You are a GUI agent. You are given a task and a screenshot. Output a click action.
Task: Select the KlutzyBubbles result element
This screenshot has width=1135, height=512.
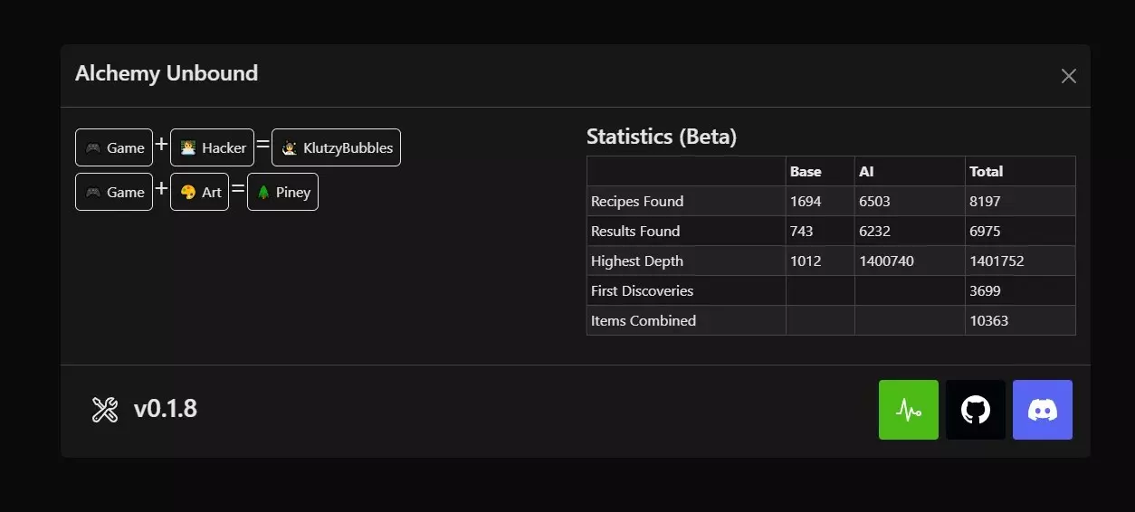pyautogui.click(x=336, y=147)
